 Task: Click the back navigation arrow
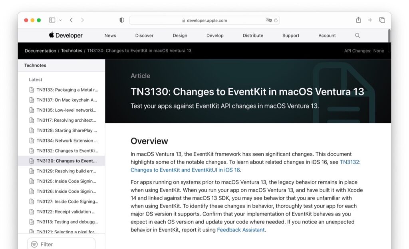[71, 20]
